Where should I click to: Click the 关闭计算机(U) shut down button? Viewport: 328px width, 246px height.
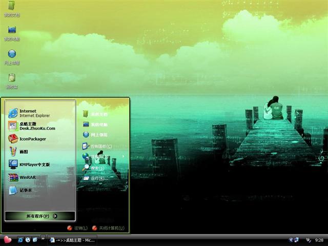click(108, 228)
